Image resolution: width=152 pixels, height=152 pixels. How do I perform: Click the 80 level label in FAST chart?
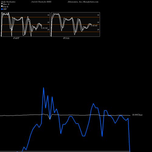tap(48, 15)
